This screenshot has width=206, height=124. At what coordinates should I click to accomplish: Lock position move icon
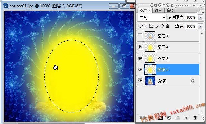162,26
